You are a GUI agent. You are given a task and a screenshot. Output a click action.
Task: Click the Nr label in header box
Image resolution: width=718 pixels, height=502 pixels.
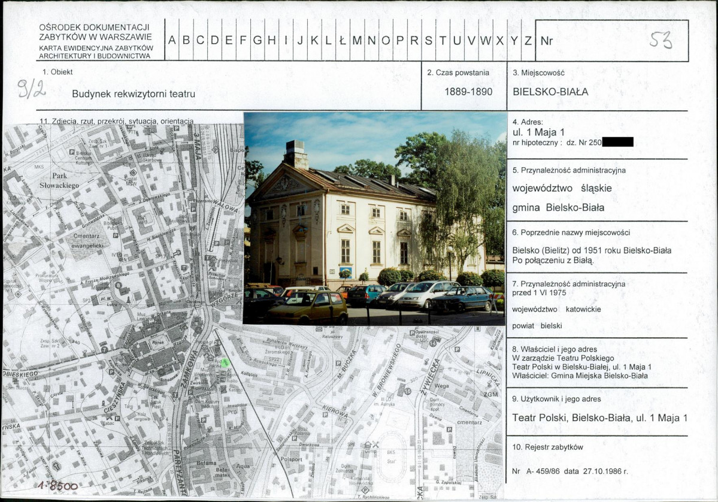click(x=546, y=41)
